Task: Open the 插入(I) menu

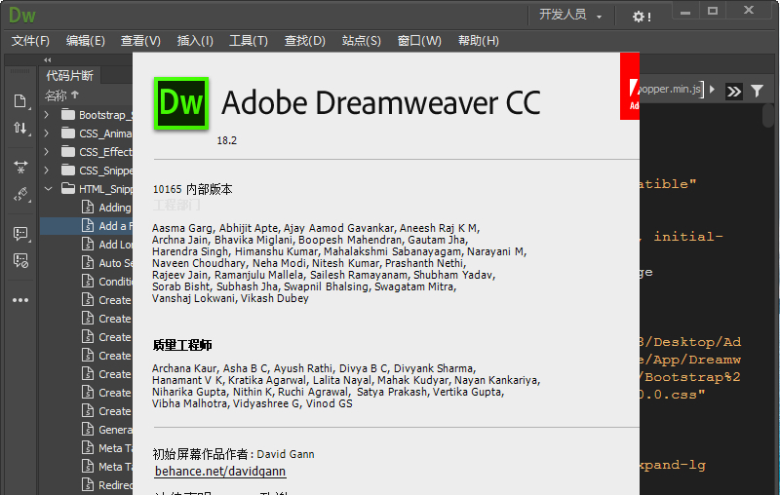Action: (x=195, y=41)
